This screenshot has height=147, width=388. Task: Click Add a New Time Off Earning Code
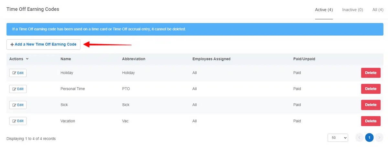pyautogui.click(x=43, y=44)
